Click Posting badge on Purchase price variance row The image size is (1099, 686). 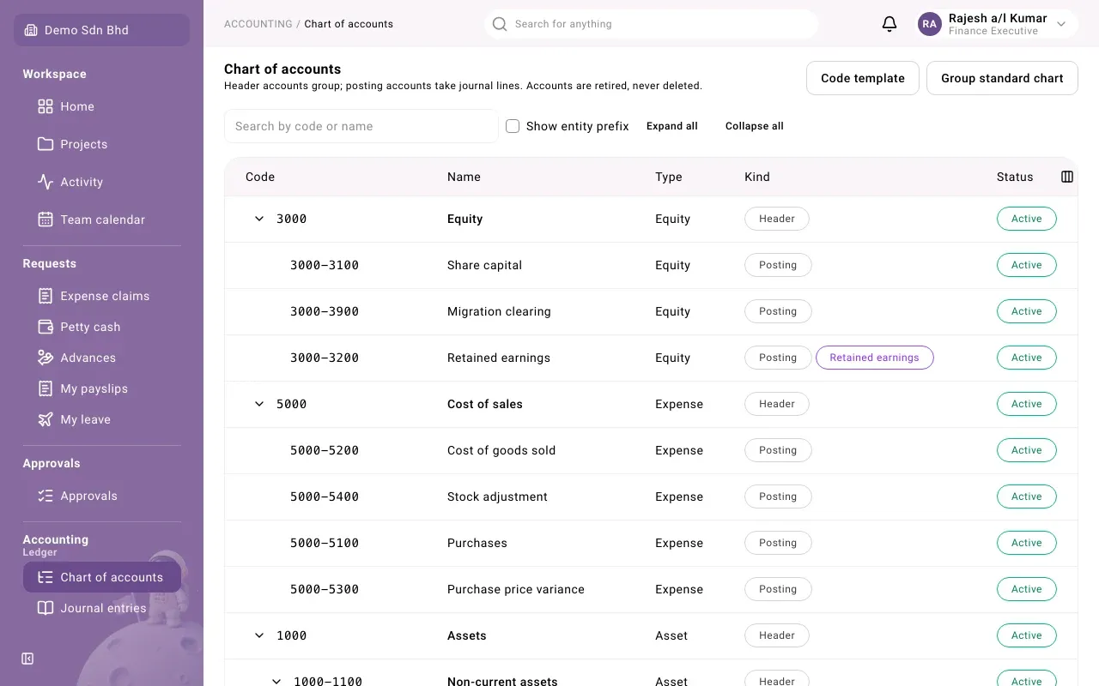point(778,589)
